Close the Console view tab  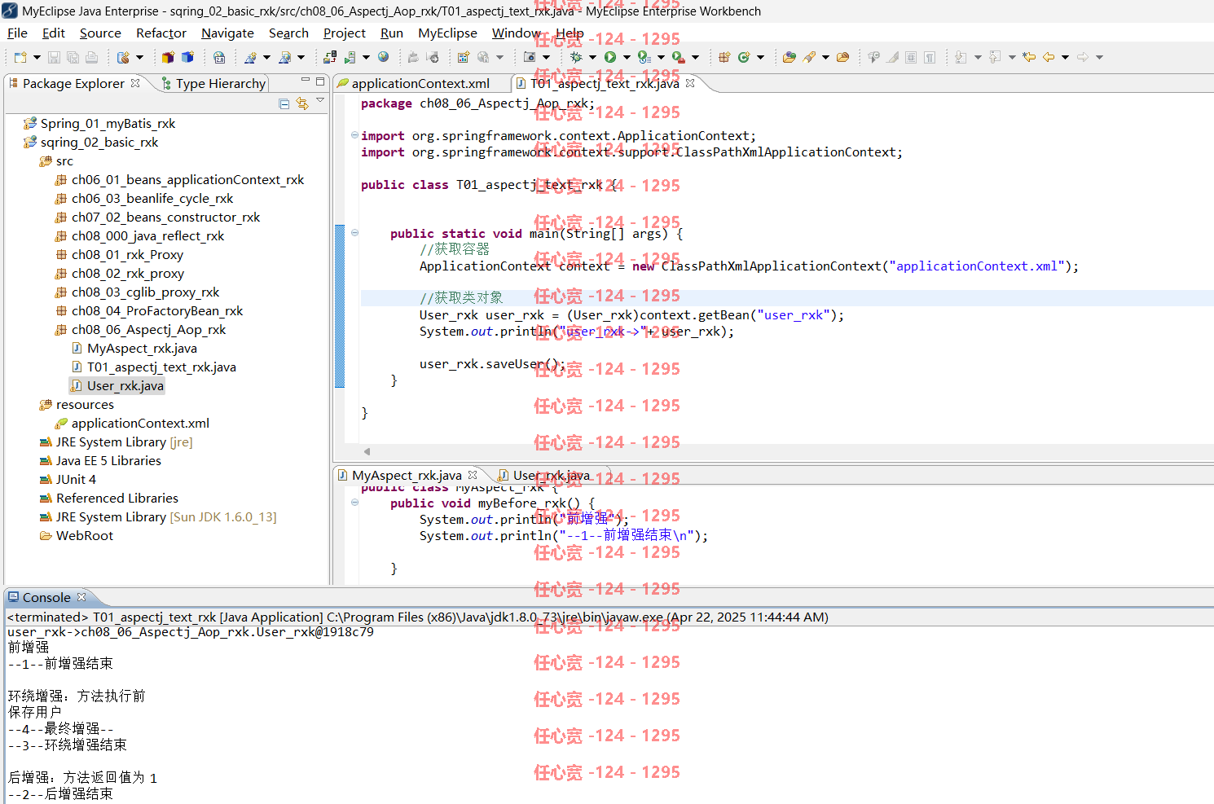click(x=81, y=597)
